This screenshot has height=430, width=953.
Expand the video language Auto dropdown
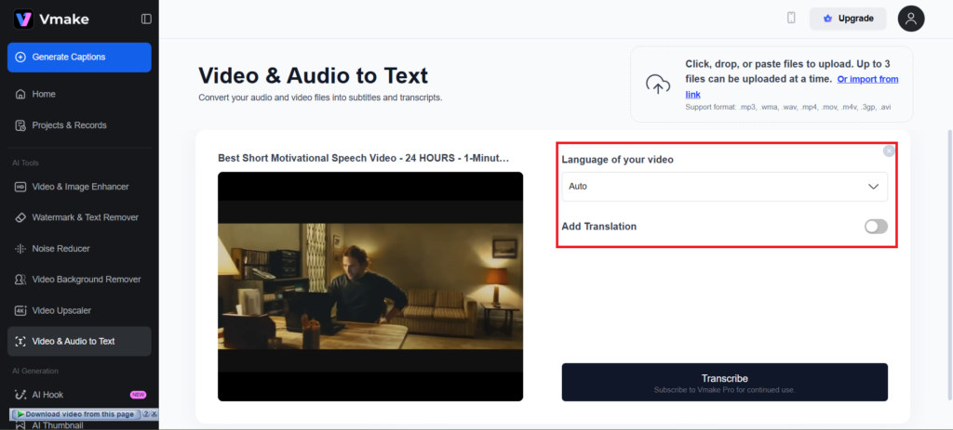[x=724, y=187]
